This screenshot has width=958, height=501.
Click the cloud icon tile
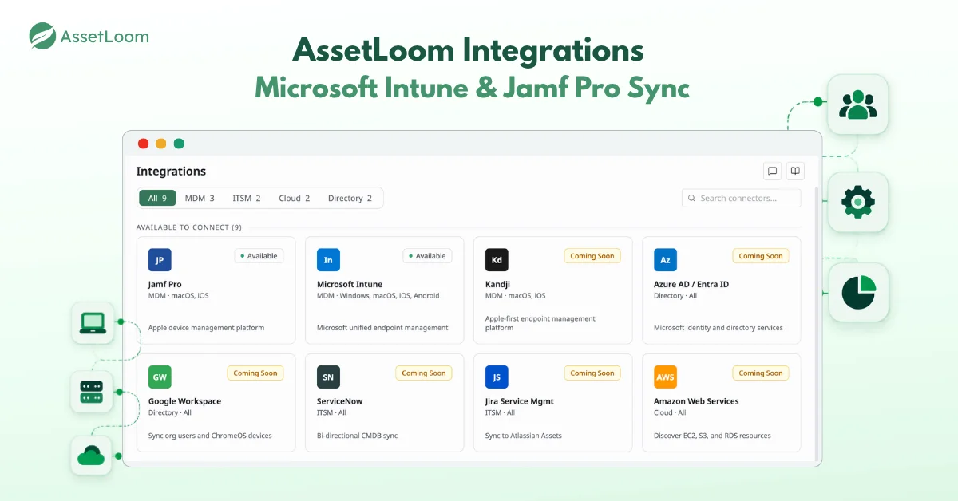pyautogui.click(x=92, y=456)
